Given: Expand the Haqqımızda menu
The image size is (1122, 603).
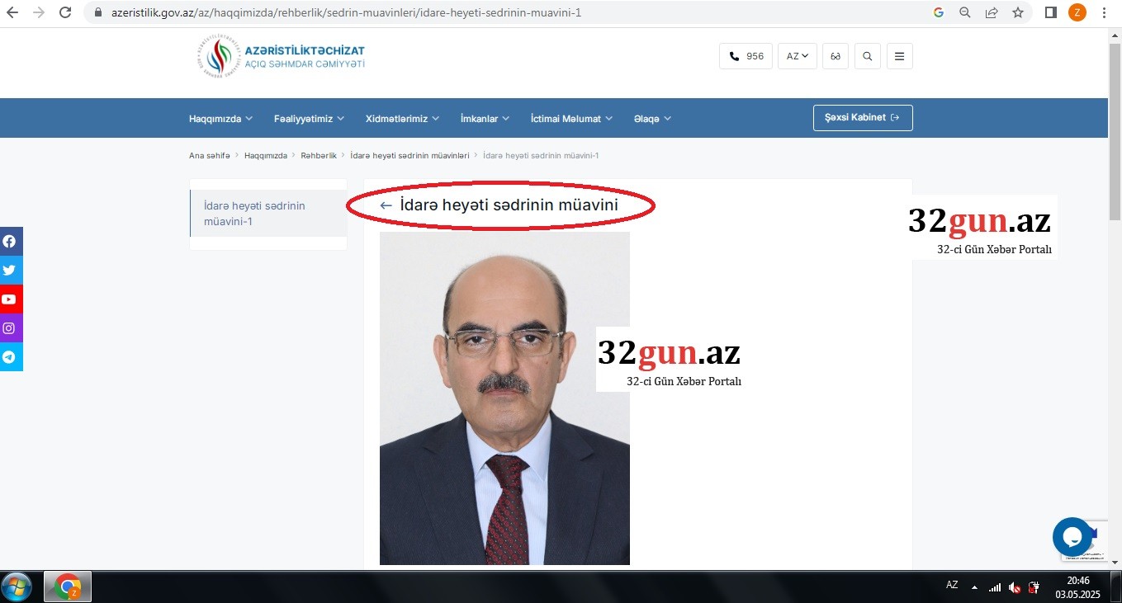Looking at the screenshot, I should click(220, 119).
